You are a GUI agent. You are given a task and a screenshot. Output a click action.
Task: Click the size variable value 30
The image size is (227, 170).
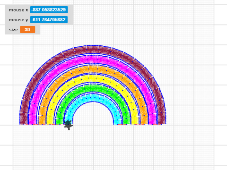[27, 30]
